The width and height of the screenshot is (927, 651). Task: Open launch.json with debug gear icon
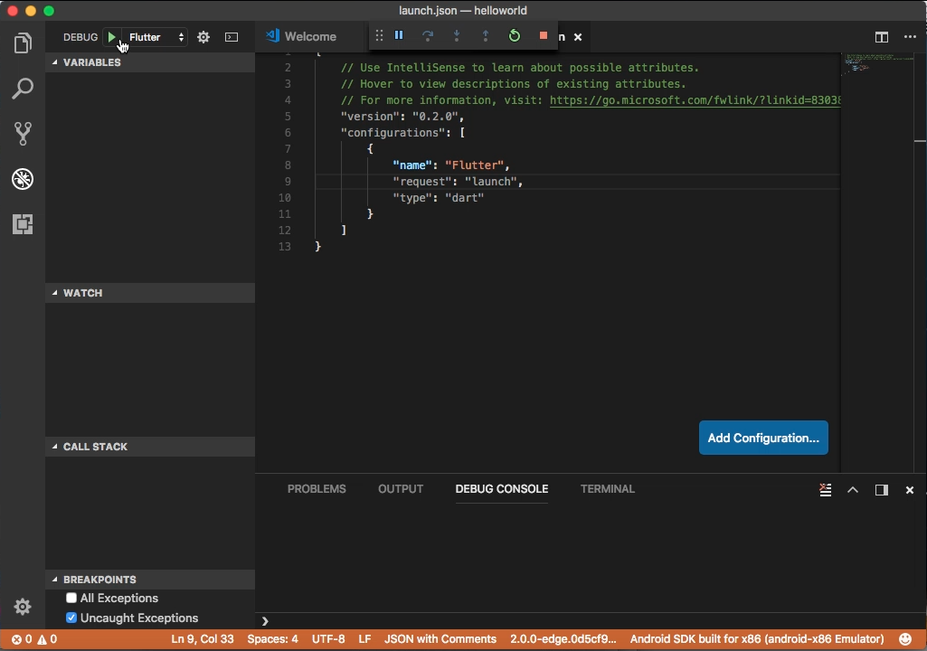203,37
